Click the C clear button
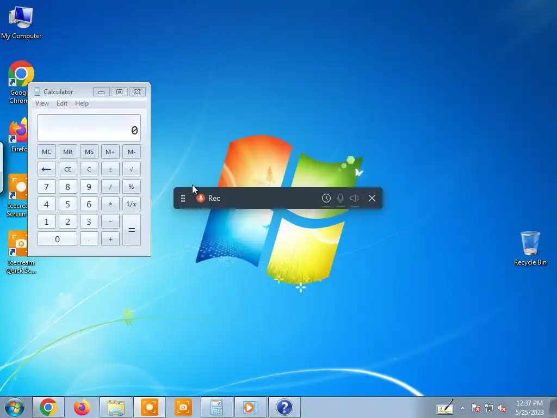557x418 pixels. pos(89,169)
